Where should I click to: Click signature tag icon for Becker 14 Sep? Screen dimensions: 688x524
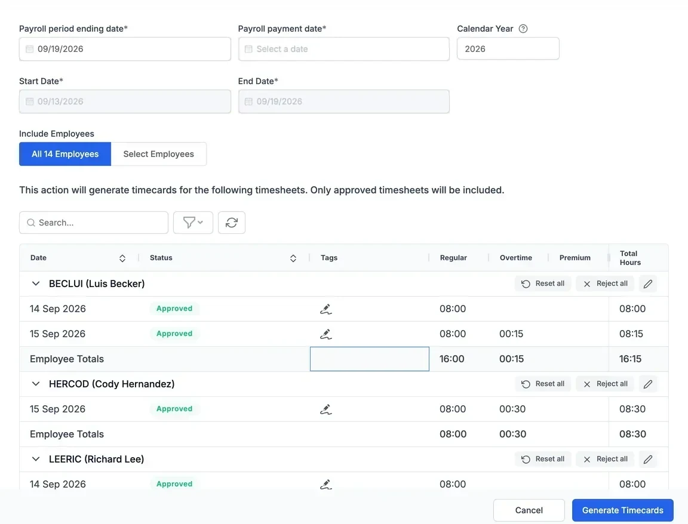coord(325,309)
